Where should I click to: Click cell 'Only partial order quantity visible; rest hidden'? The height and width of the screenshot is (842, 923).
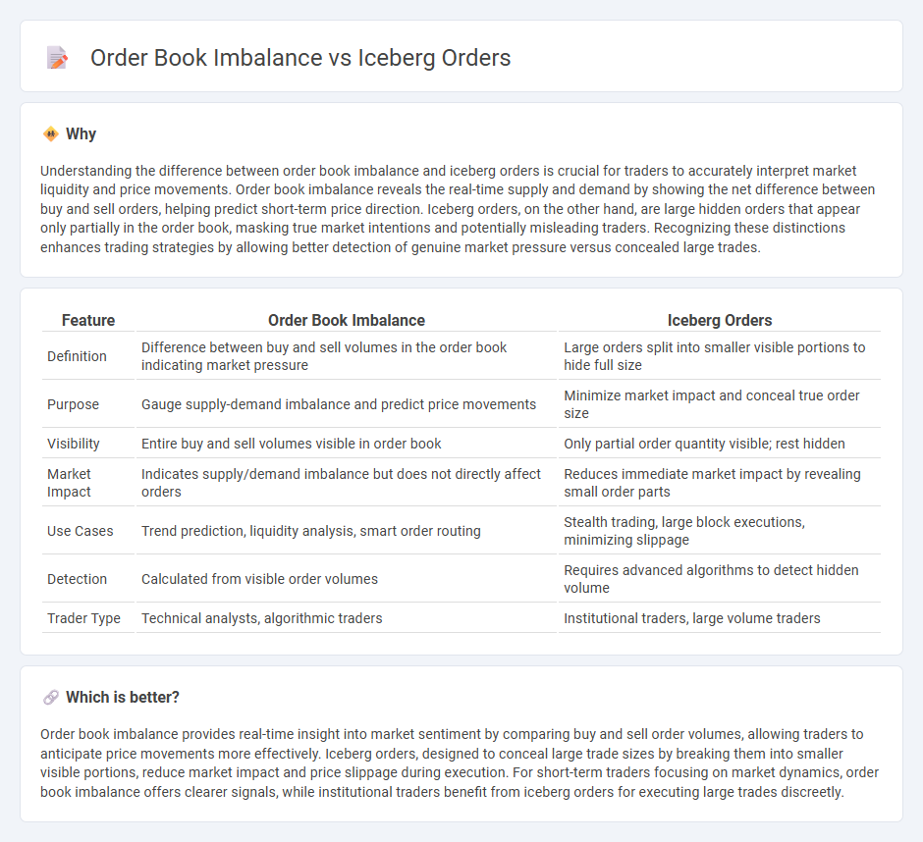point(720,444)
